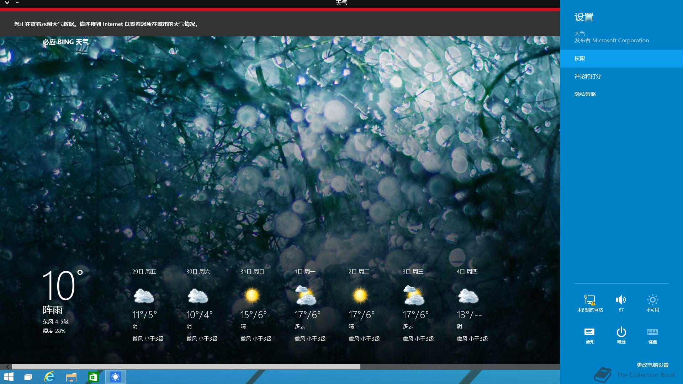The height and width of the screenshot is (384, 683).
Task: Open File Explorer from the taskbar
Action: (71, 377)
